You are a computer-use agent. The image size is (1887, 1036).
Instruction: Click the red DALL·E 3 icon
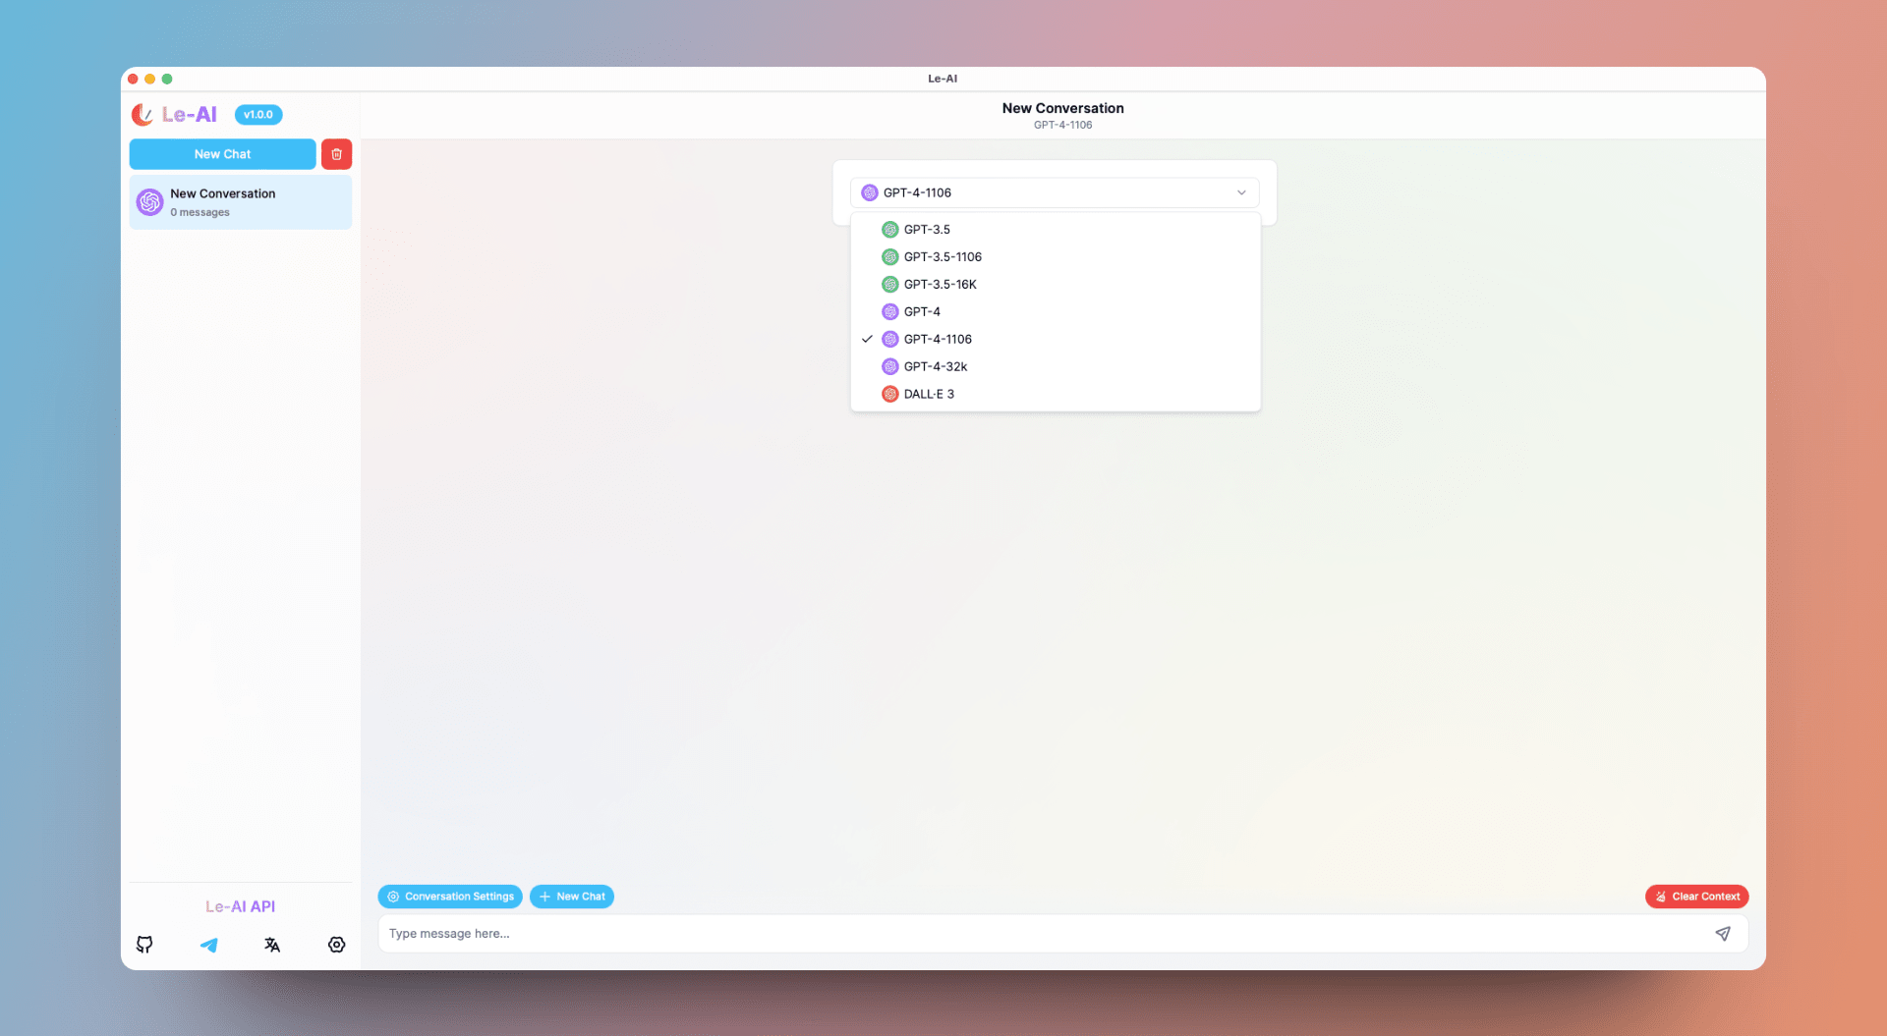click(890, 395)
